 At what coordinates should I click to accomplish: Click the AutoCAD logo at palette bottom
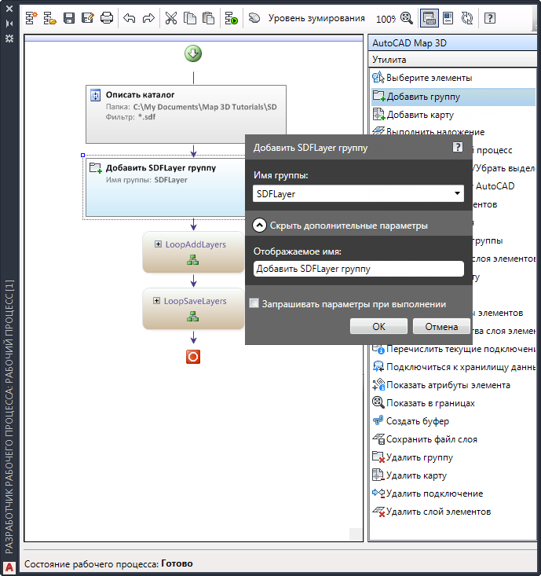coord(9,568)
